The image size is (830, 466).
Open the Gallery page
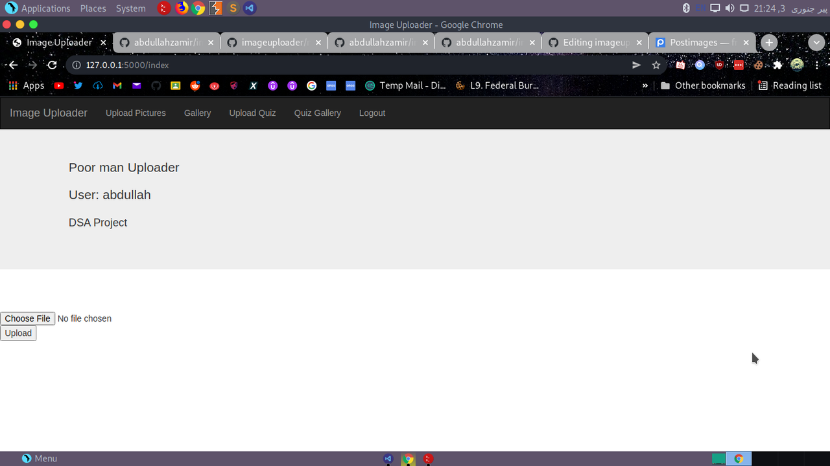point(197,113)
